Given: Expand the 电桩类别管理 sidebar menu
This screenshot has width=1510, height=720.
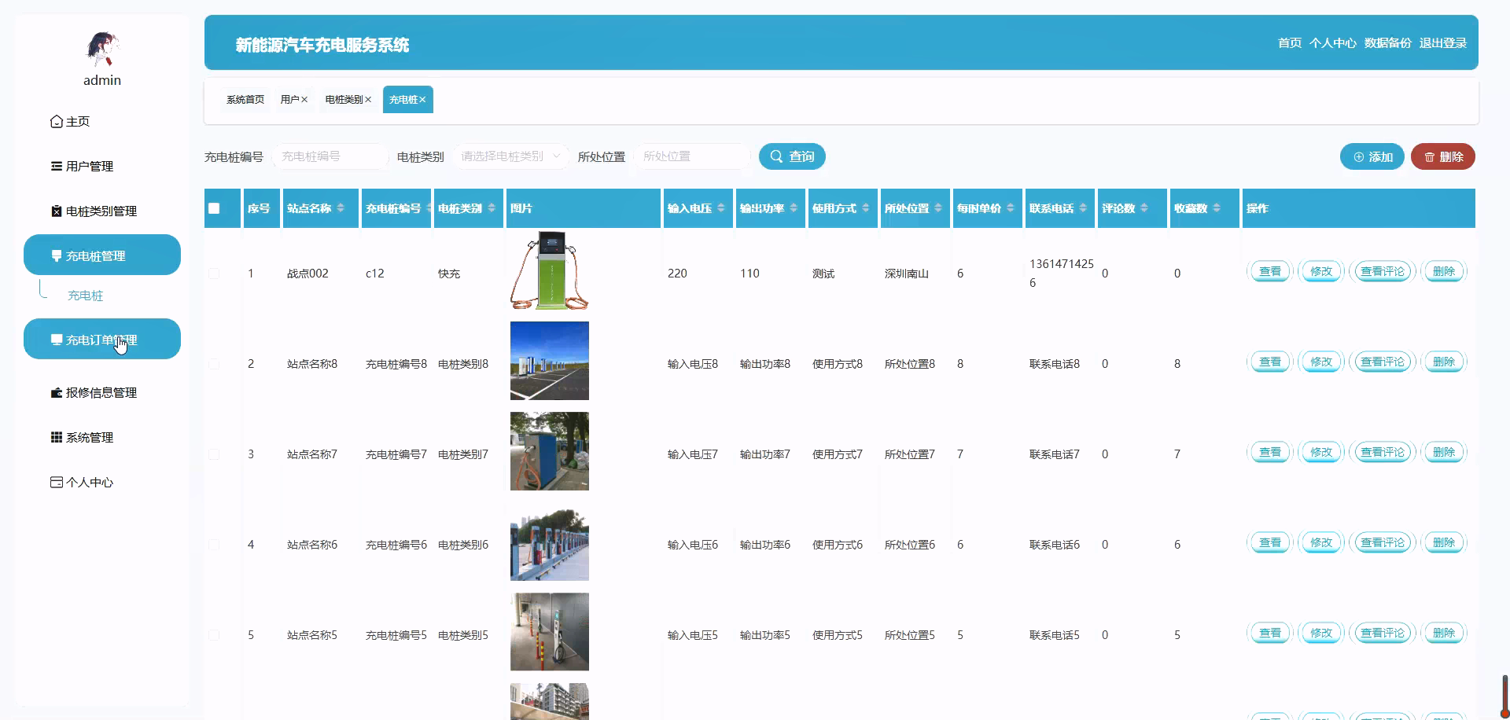Looking at the screenshot, I should point(102,211).
